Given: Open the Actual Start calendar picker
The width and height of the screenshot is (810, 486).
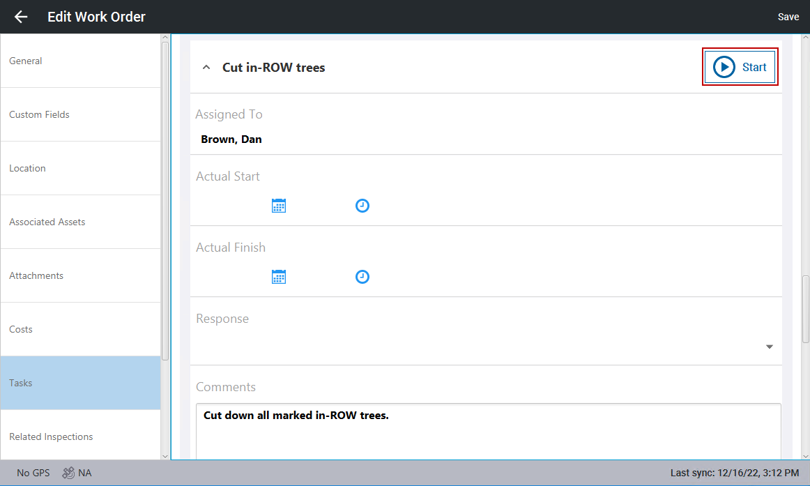Looking at the screenshot, I should click(x=279, y=206).
